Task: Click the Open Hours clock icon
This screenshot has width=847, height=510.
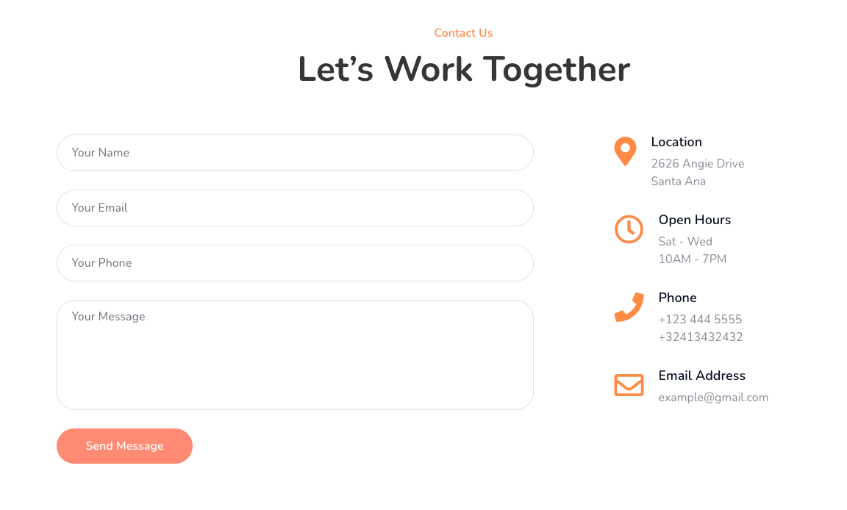Action: (x=629, y=229)
